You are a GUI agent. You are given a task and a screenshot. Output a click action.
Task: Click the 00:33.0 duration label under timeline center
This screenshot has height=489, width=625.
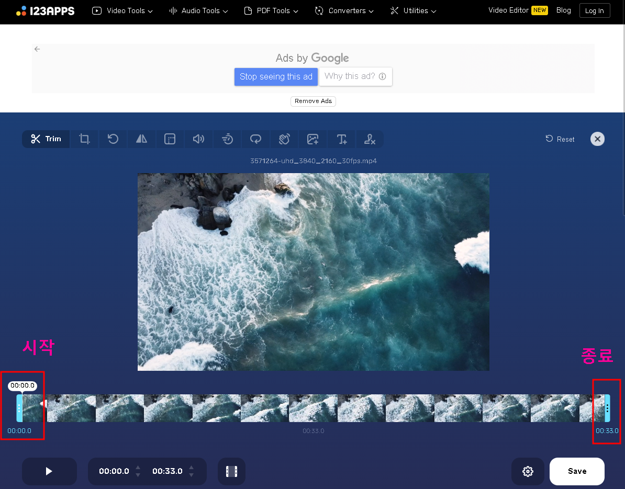[314, 431]
